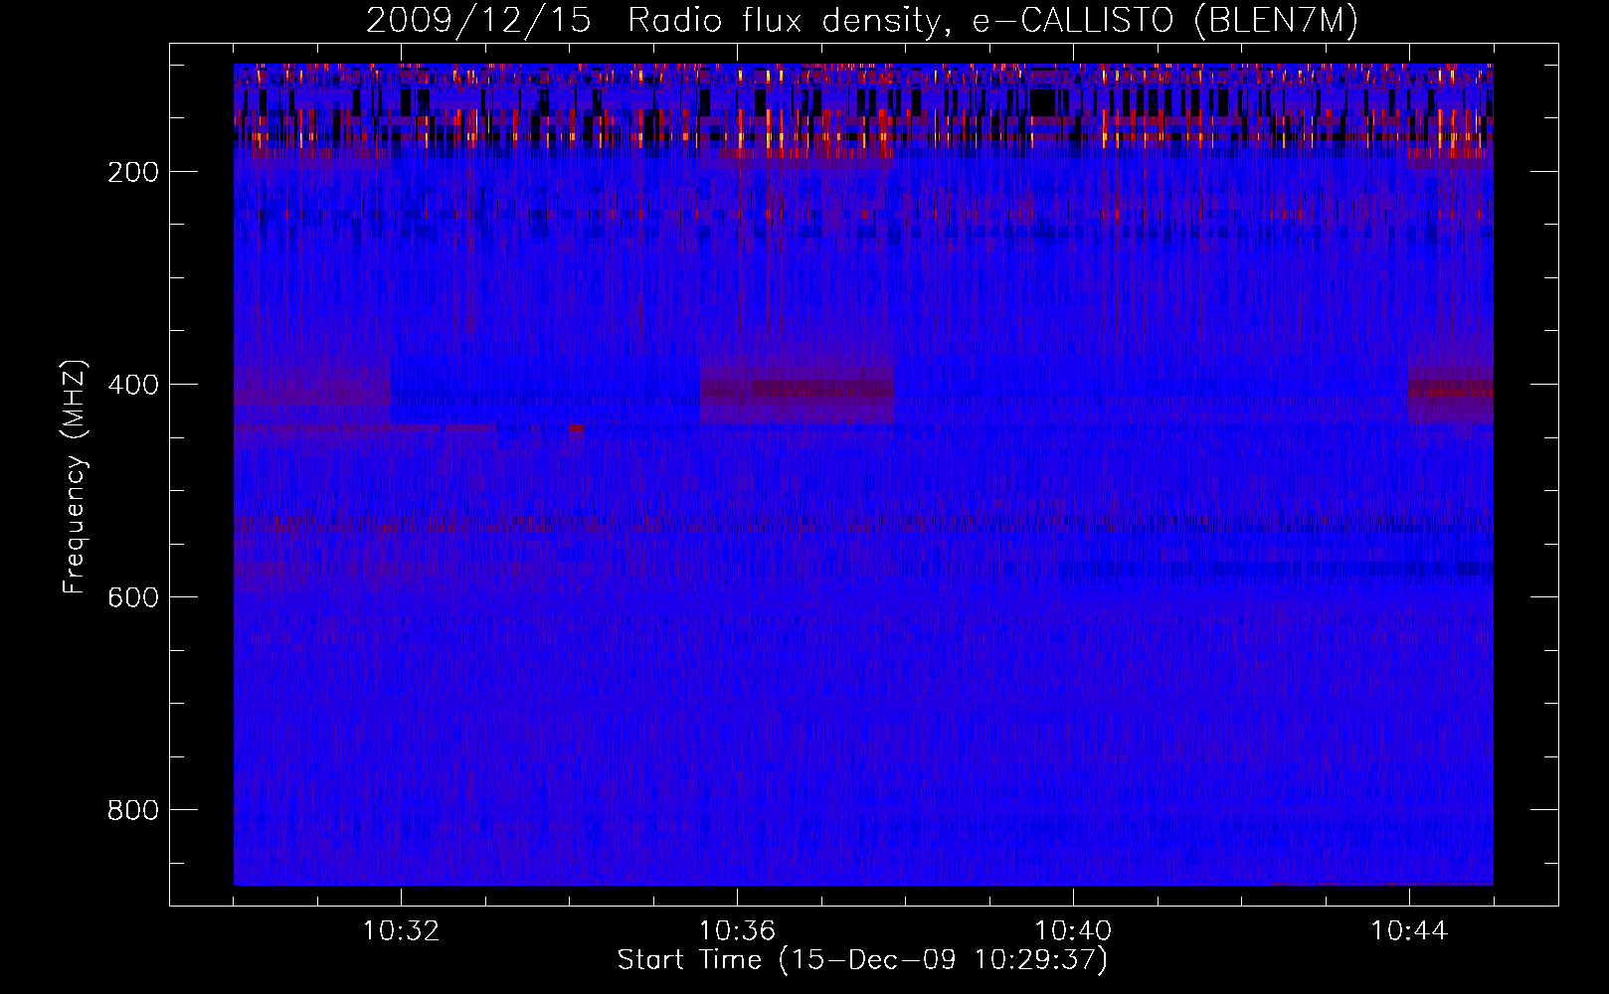The width and height of the screenshot is (1609, 994).
Task: Click the 10:36 time tick label
Action: pos(737,931)
